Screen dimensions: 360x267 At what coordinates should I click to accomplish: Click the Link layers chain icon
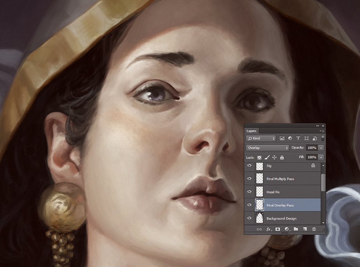click(259, 229)
